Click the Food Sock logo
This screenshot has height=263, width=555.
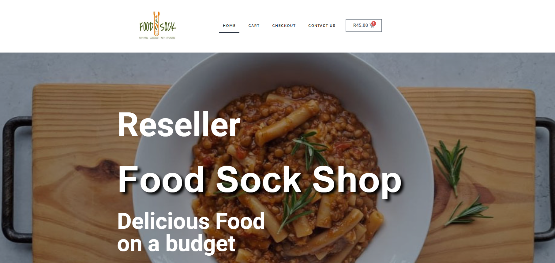(x=158, y=26)
